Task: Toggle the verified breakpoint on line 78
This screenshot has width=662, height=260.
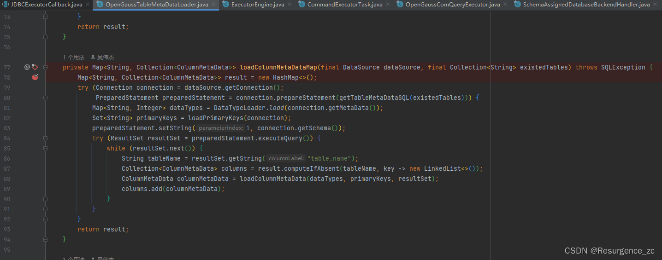Action: (35, 77)
